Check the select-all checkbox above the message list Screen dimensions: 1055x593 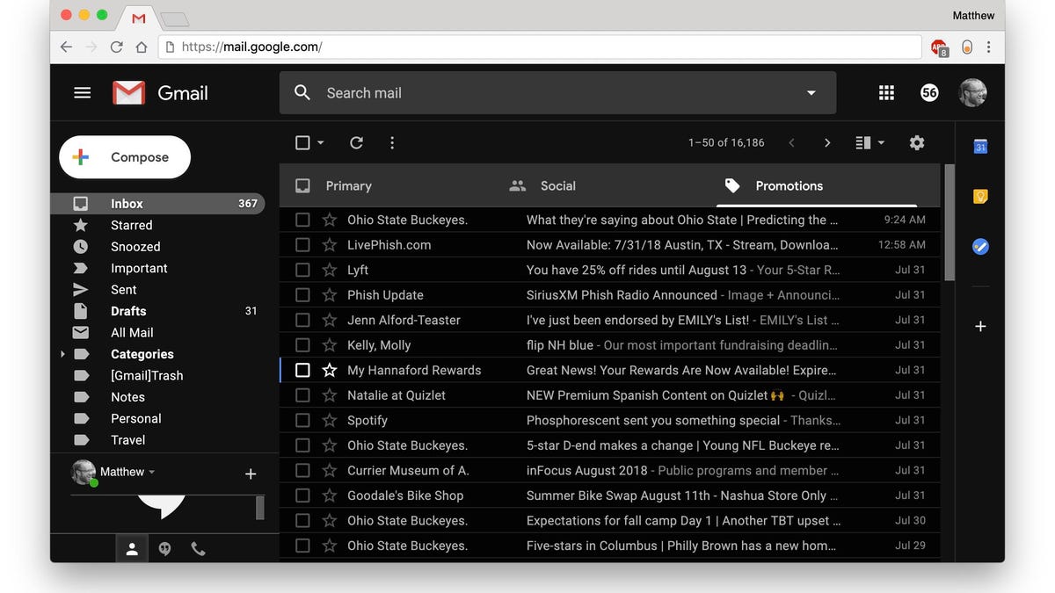click(302, 141)
